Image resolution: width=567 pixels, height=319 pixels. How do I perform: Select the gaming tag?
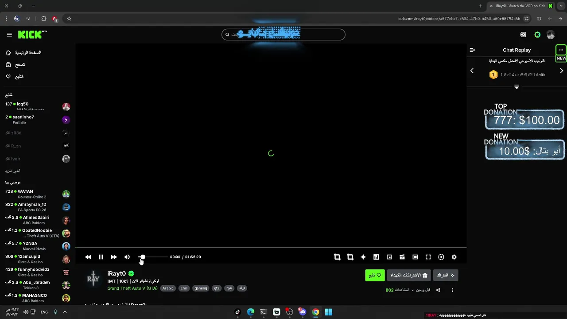click(201, 288)
